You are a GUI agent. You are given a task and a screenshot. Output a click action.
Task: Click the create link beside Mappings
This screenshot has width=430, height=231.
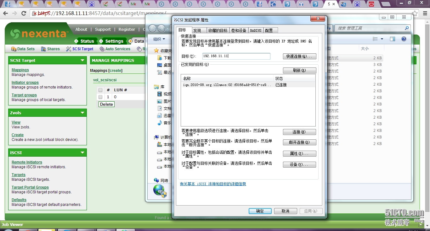[116, 71]
